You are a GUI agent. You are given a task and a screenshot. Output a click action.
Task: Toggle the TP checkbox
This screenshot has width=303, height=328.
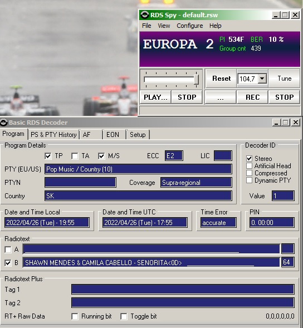[x=48, y=156]
